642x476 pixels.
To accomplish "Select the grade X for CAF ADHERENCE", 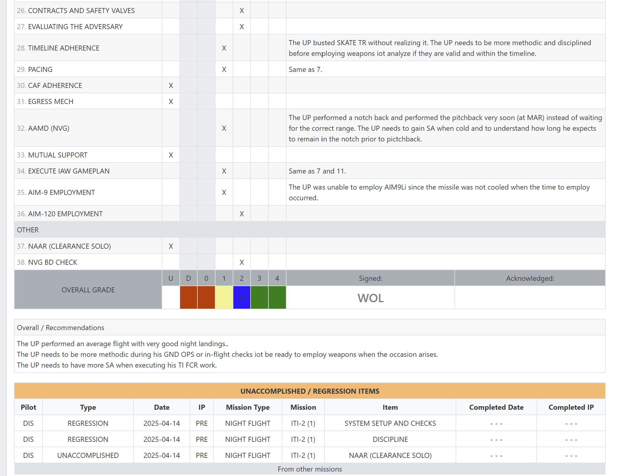I will (x=171, y=85).
